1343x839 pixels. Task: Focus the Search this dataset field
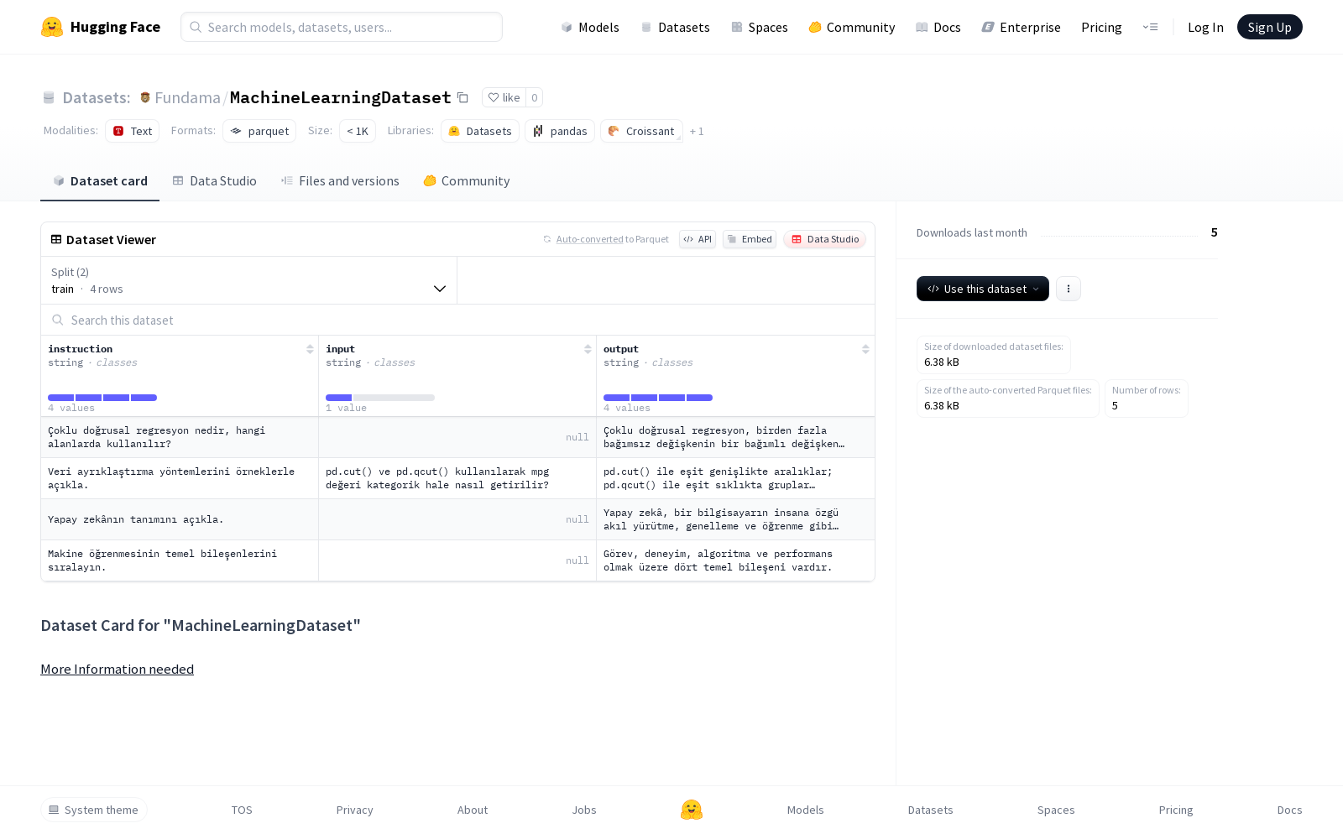(x=457, y=320)
